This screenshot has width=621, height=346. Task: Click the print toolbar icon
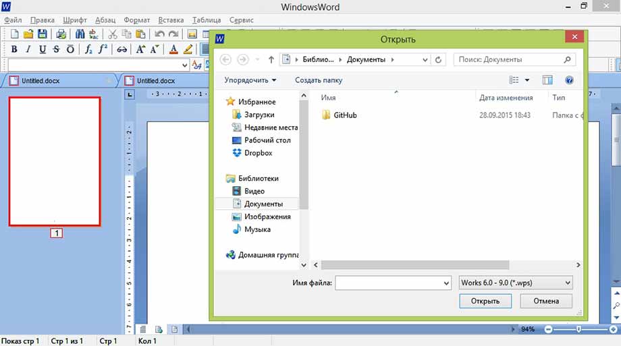coord(61,34)
